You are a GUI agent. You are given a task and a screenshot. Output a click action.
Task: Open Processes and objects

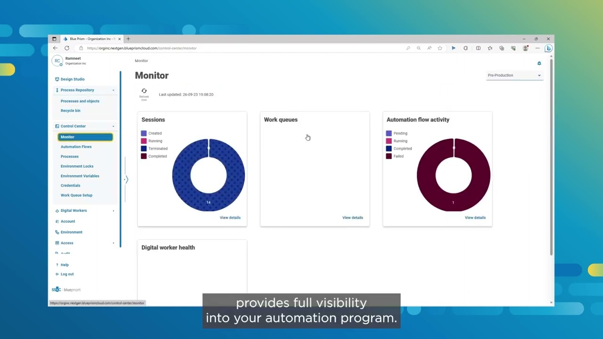pyautogui.click(x=80, y=101)
